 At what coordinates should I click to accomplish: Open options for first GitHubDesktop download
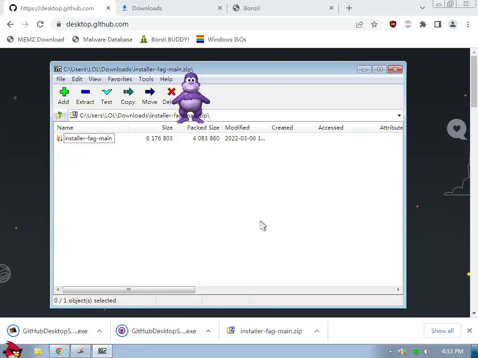99,331
